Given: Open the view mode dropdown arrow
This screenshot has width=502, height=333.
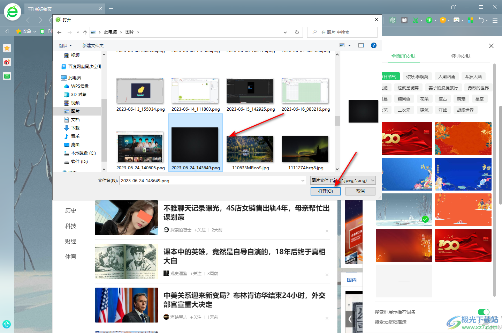Looking at the screenshot, I should coord(350,45).
